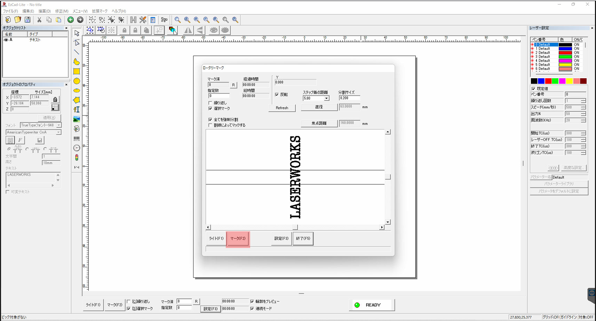Click the padlock size-ratio lock icon
The image size is (596, 321).
55,99
